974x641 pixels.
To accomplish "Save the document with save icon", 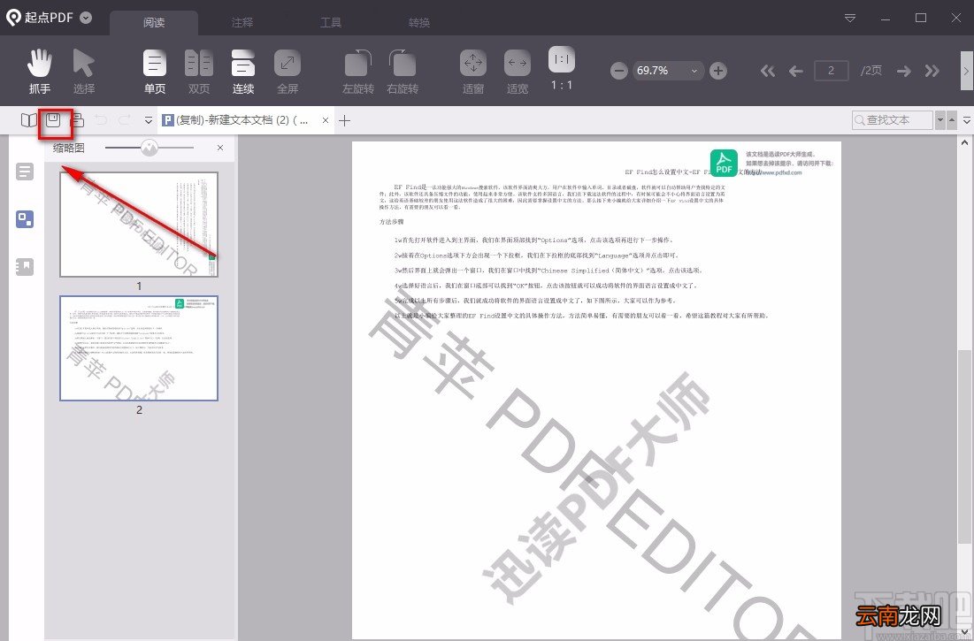I will [x=53, y=119].
